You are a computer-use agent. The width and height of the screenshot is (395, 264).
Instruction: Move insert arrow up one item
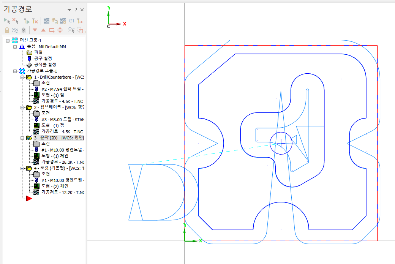[x=43, y=30]
